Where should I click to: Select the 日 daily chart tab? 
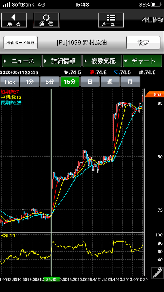[x=90, y=82]
